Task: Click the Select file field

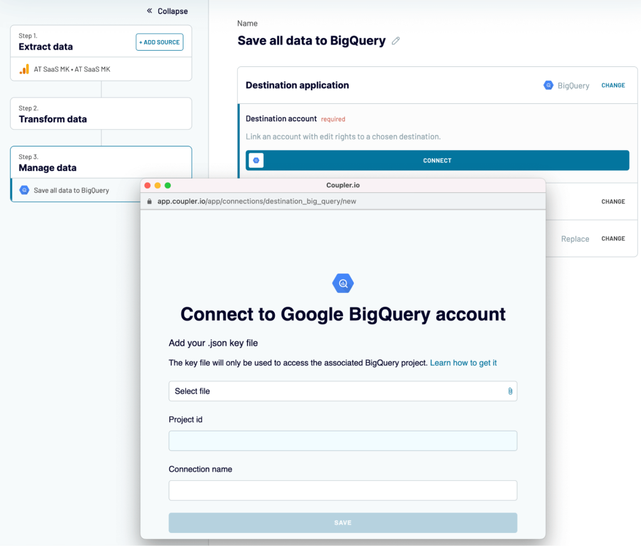Action: 342,391
